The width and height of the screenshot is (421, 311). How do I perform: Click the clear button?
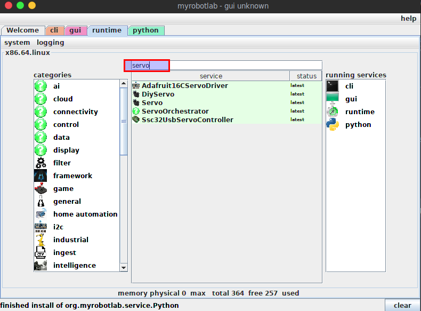click(x=402, y=305)
